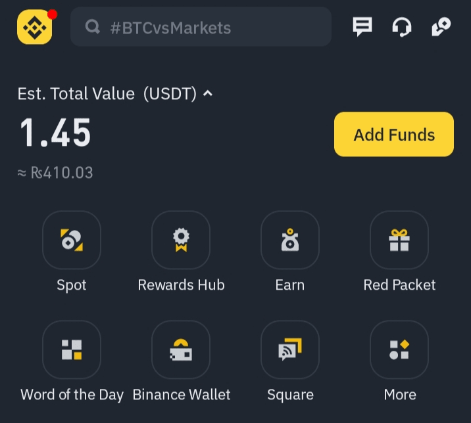Tap the 1.45 total balance value
Viewport: 471px width, 423px height.
(x=55, y=133)
